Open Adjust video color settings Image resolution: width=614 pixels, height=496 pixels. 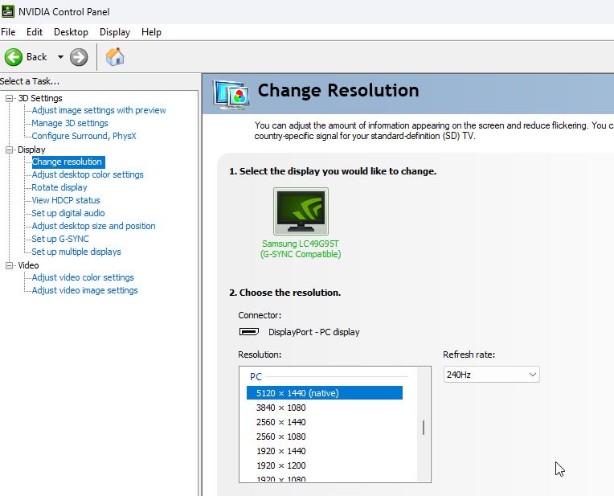click(83, 277)
